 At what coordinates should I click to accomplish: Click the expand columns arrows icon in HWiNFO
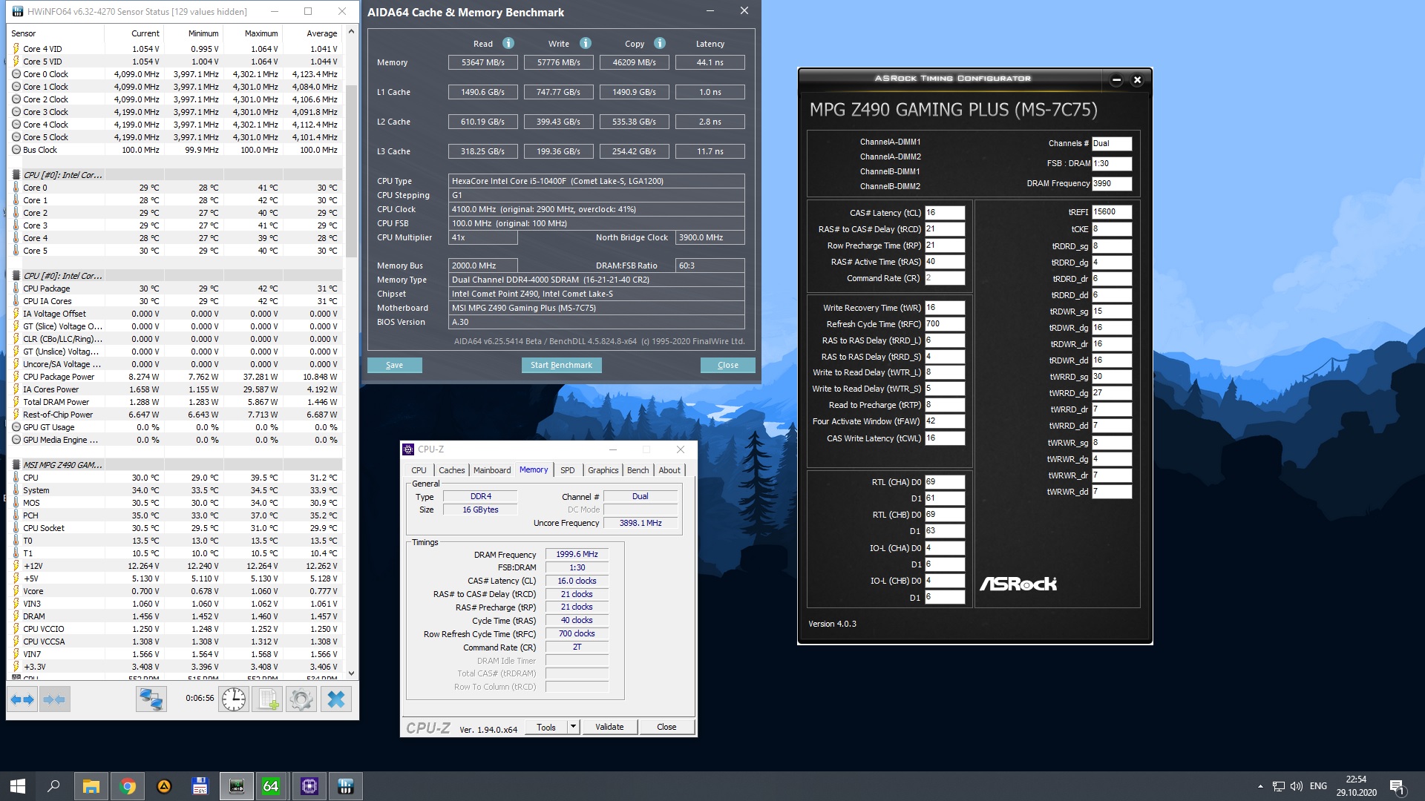[22, 699]
